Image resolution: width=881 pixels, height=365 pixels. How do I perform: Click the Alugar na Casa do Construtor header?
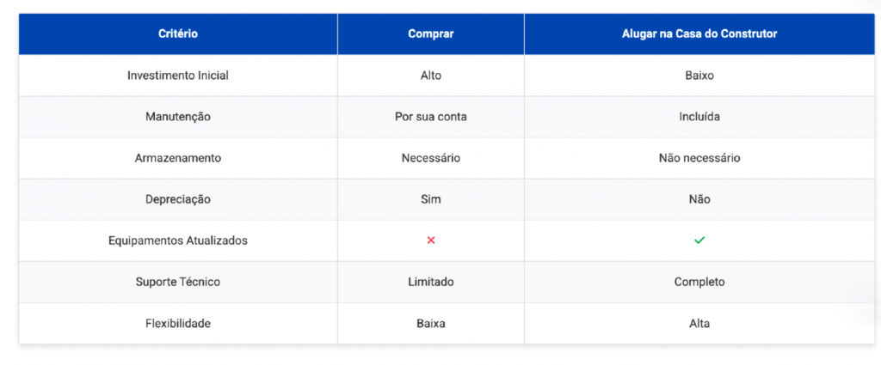point(699,34)
